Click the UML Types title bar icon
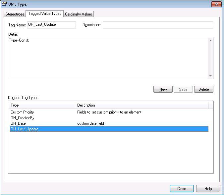 point(4,4)
